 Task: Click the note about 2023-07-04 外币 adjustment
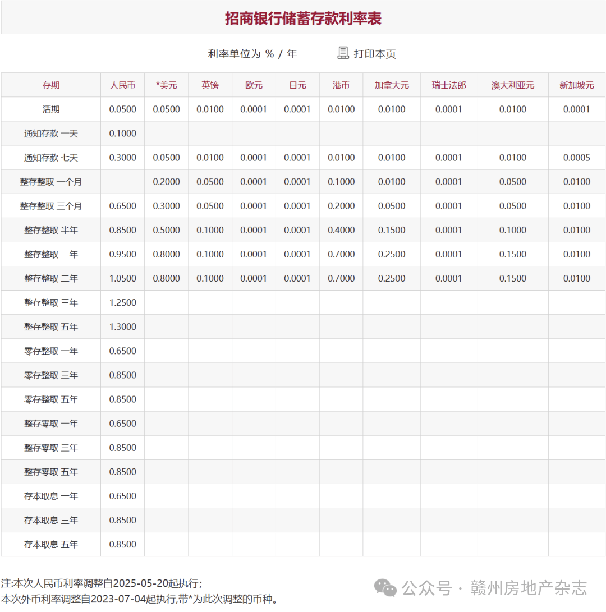(x=139, y=599)
